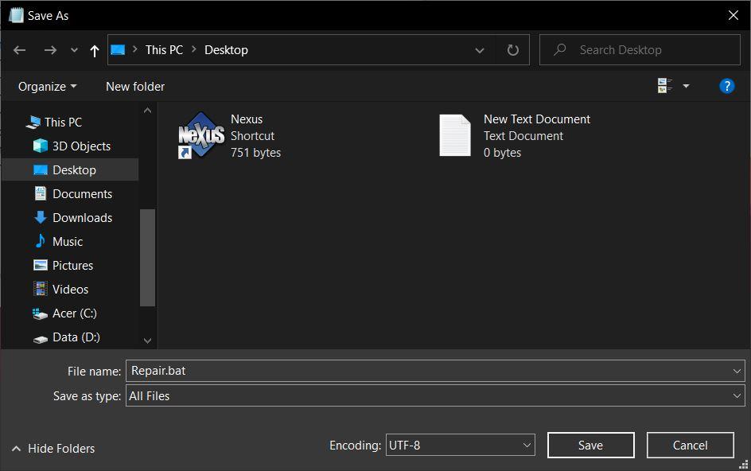Click the Desktop blue screen icon in sidebar
Screen dimensions: 751x471
tap(41, 170)
